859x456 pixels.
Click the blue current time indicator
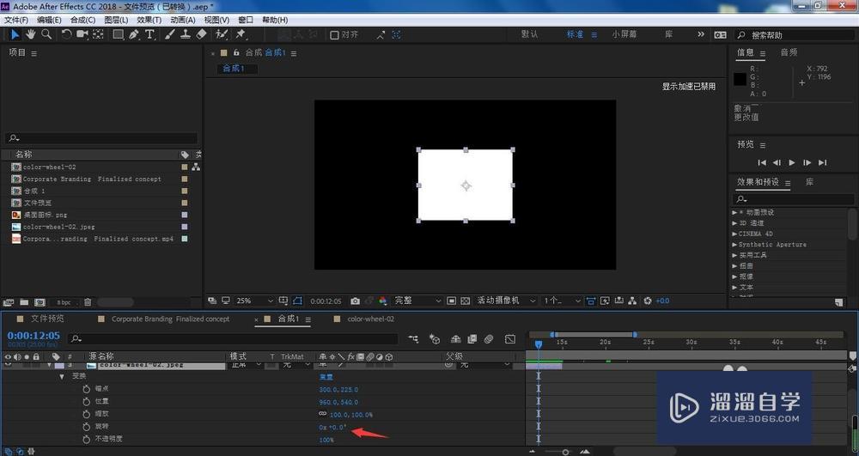(x=539, y=344)
